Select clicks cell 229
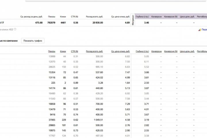 pyautogui.click(x=64, y=120)
